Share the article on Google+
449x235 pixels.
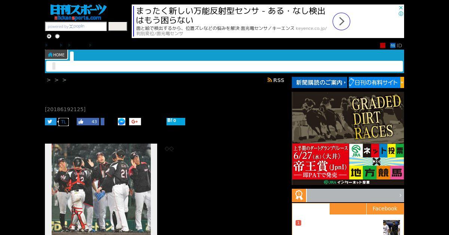(135, 122)
